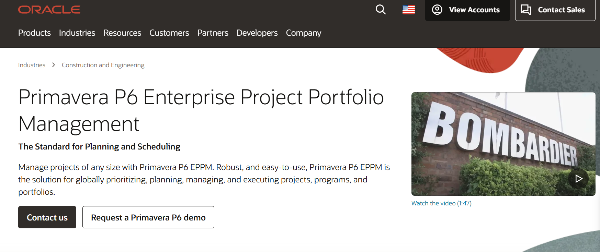600x252 pixels.
Task: Open the Industries menu
Action: (77, 33)
